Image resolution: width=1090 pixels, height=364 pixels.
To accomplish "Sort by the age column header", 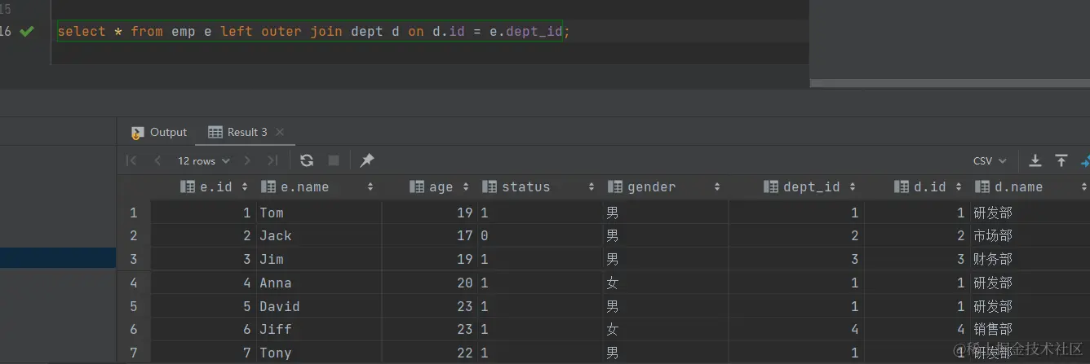I will [x=430, y=186].
